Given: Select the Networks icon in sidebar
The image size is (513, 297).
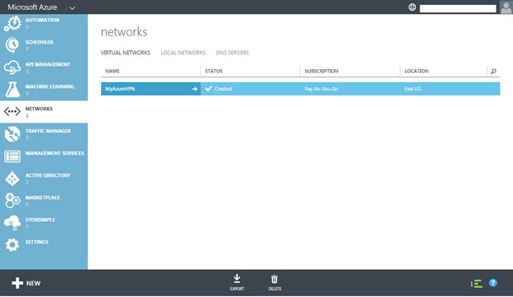Looking at the screenshot, I should pyautogui.click(x=12, y=112).
